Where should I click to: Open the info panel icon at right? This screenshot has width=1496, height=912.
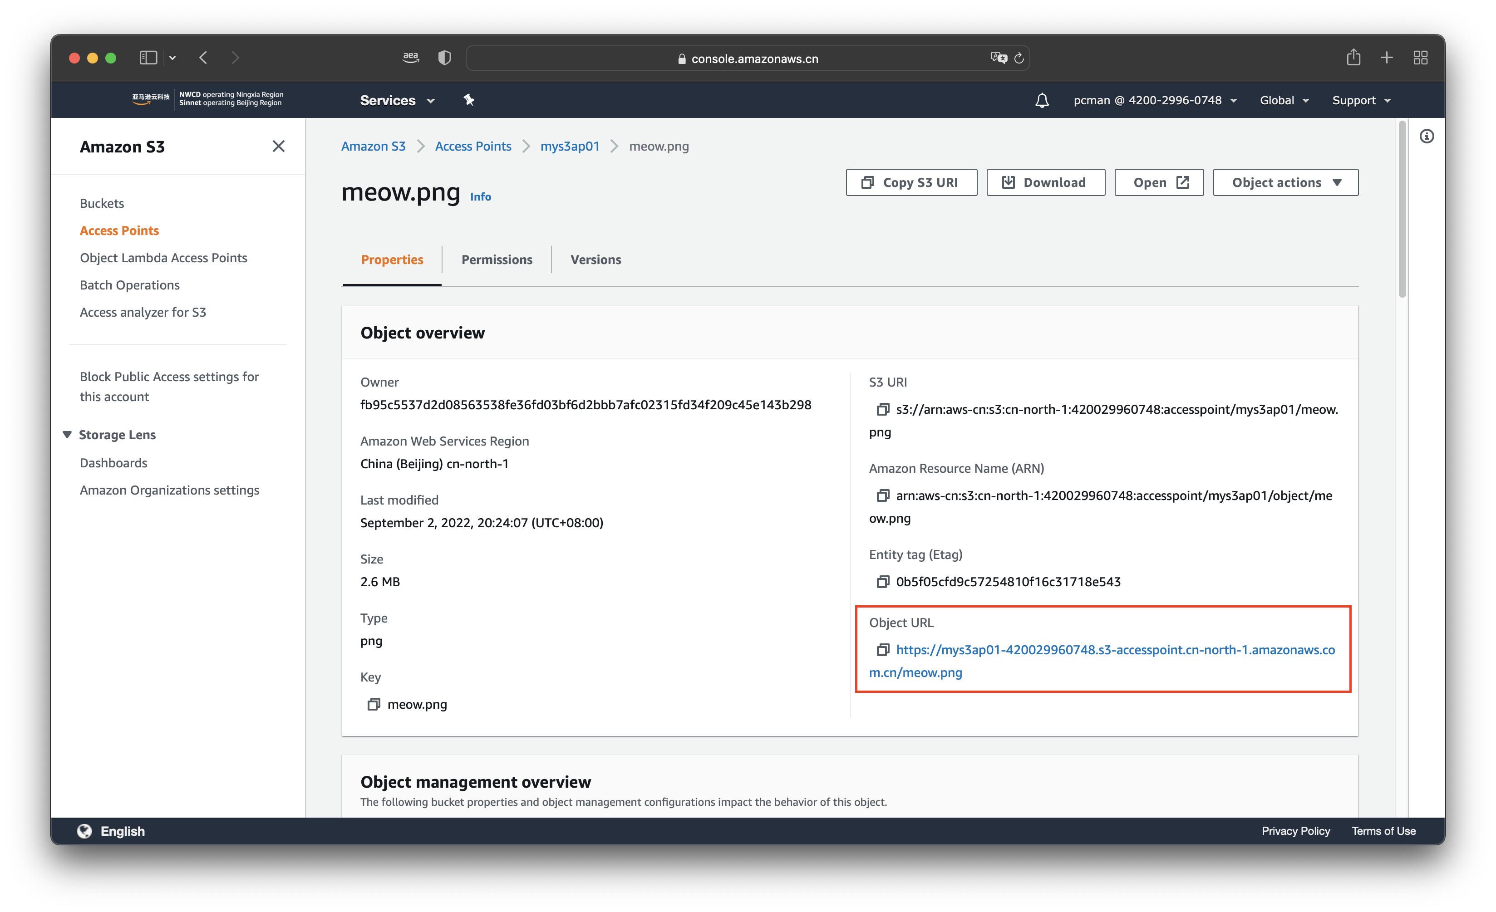pos(1426,137)
